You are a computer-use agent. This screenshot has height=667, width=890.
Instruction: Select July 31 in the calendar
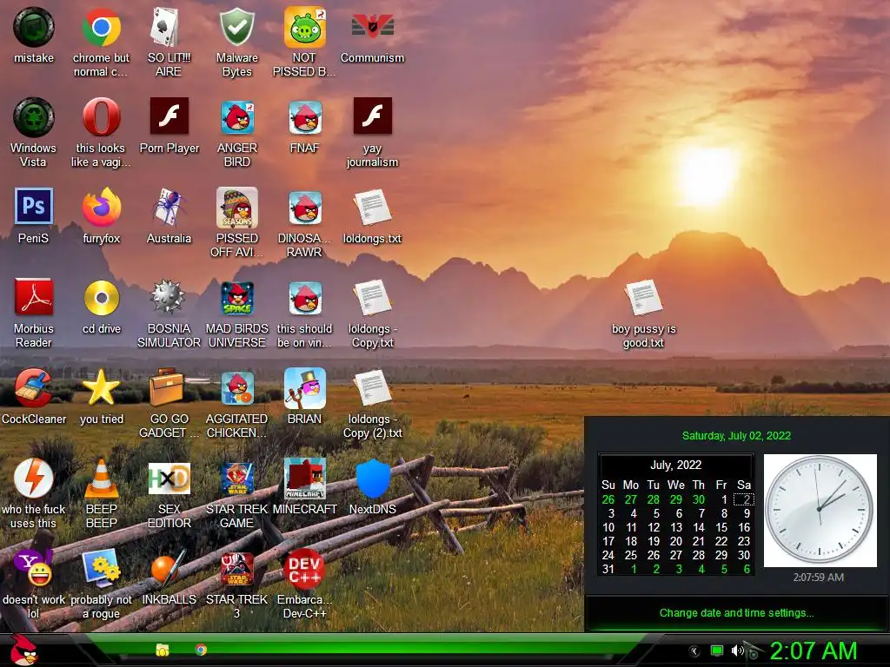608,569
